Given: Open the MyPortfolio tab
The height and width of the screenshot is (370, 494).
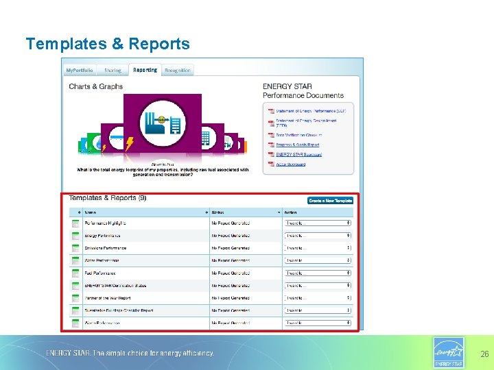Looking at the screenshot, I should point(80,70).
